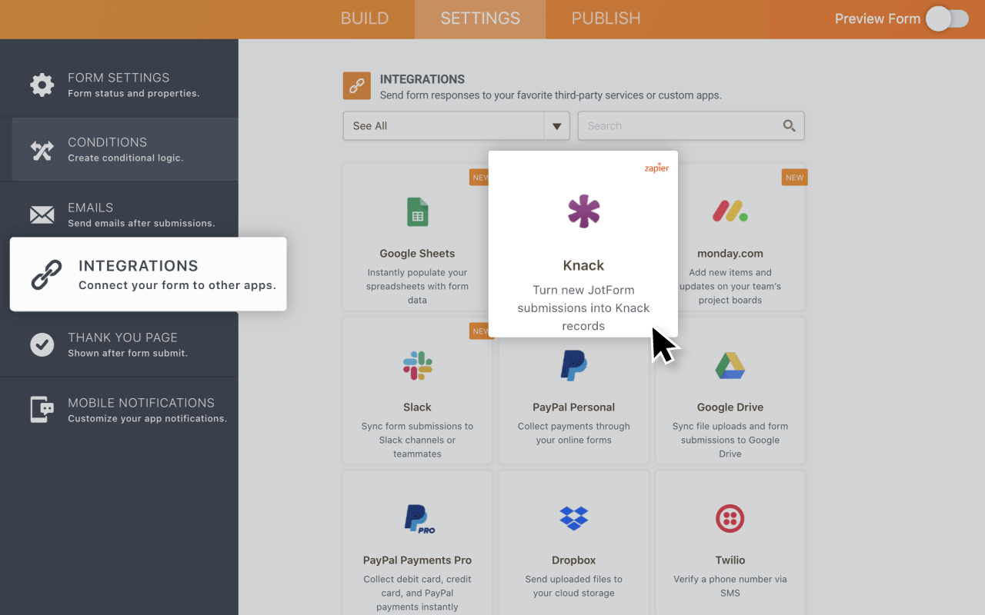The image size is (985, 615).
Task: Click the Twilio logo icon
Action: pos(730,518)
